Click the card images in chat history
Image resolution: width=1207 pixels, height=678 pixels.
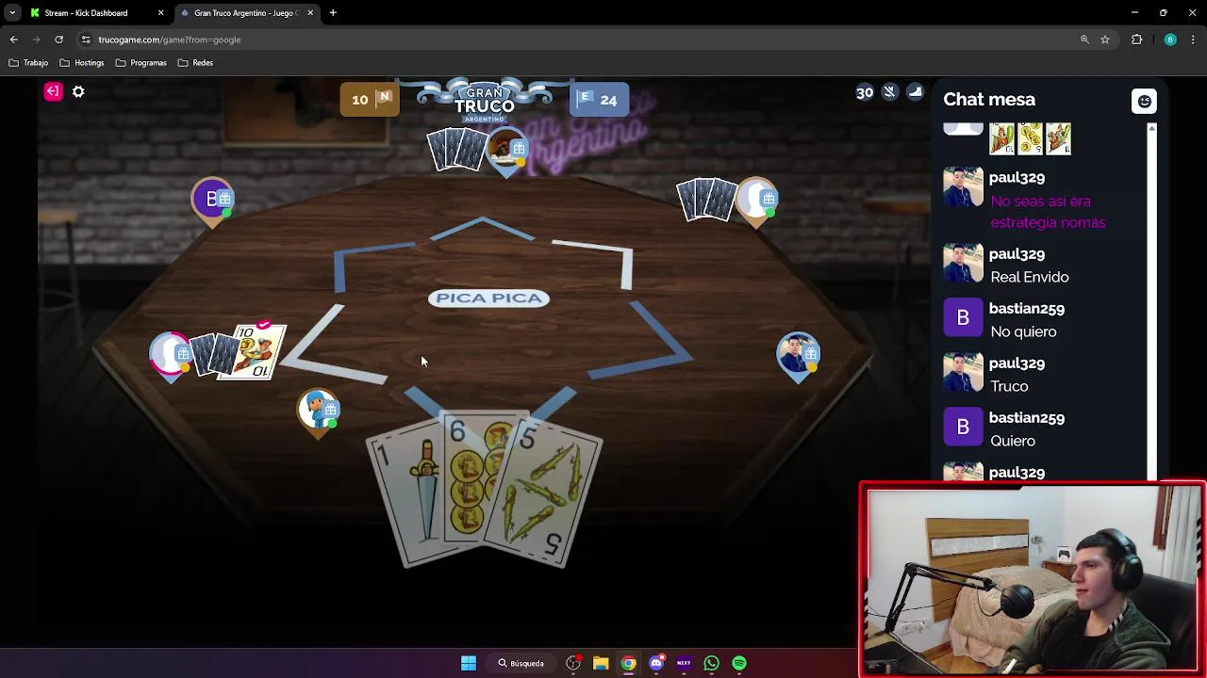pyautogui.click(x=1030, y=138)
